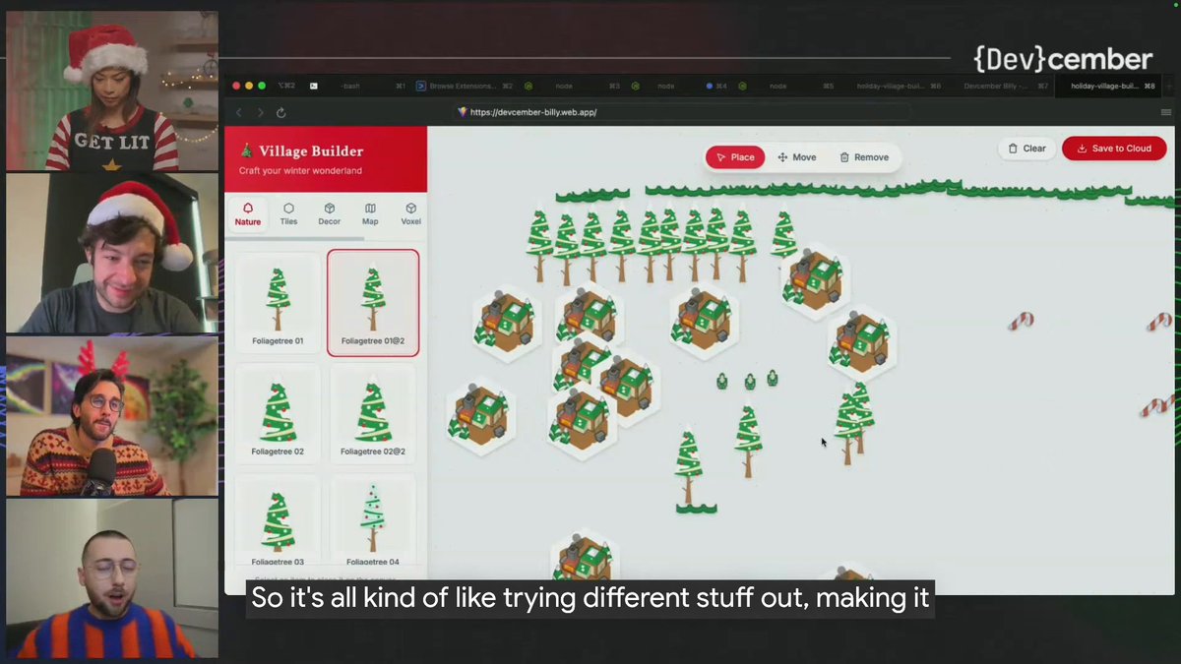Click the "Craft your winter wonderland" subtitle
The image size is (1181, 664).
coord(300,171)
